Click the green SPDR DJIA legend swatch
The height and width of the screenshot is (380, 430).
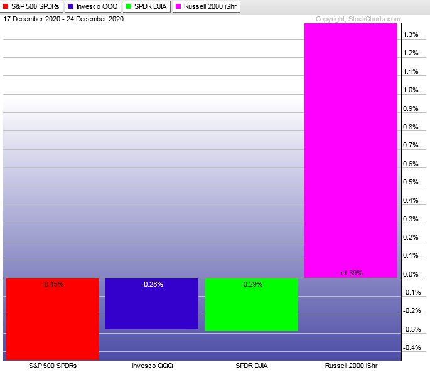click(x=128, y=6)
